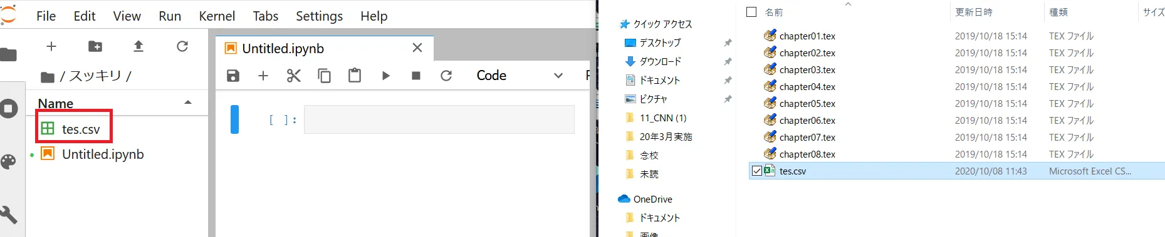Open the command palette sidebar icon
Screen dimensions: 1165x237
coord(8,163)
